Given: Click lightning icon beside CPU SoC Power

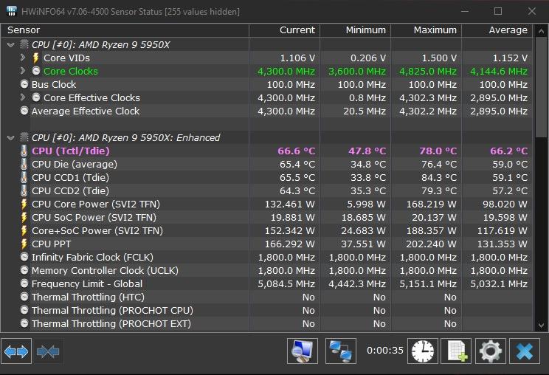Looking at the screenshot, I should click(24, 218).
